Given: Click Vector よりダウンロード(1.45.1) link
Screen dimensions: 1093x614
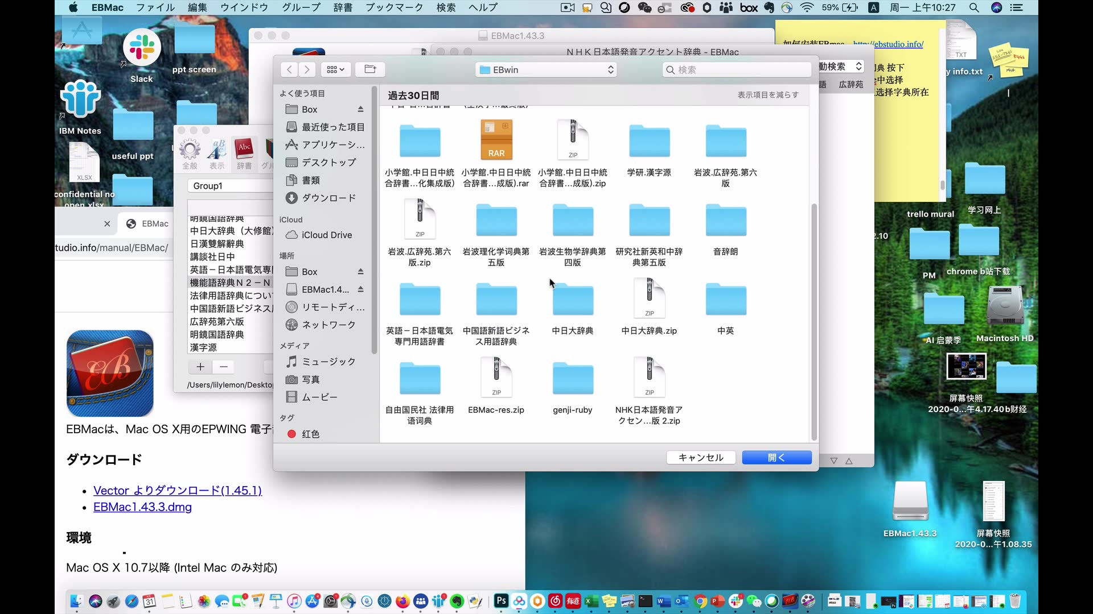Looking at the screenshot, I should pos(177,490).
